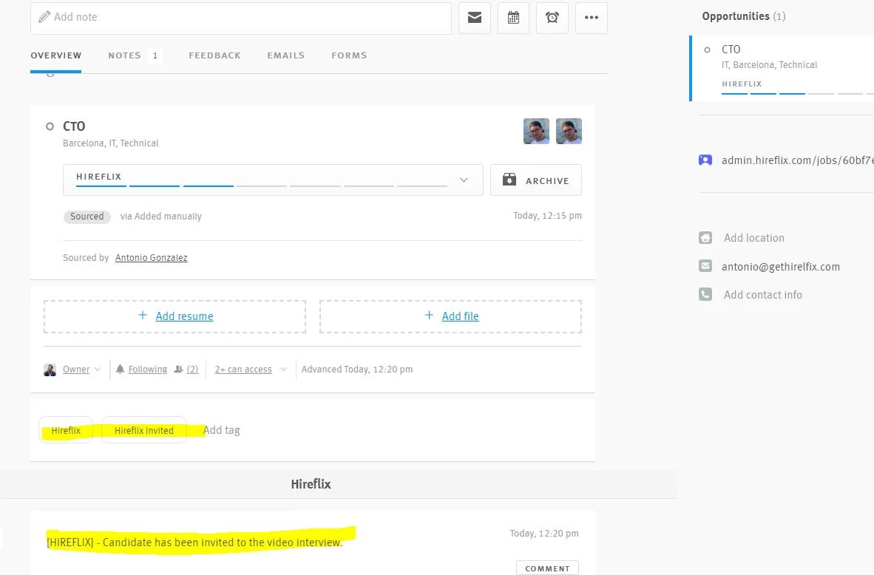The height and width of the screenshot is (575, 874).
Task: Expand the Owner dropdown arrow
Action: tap(98, 370)
